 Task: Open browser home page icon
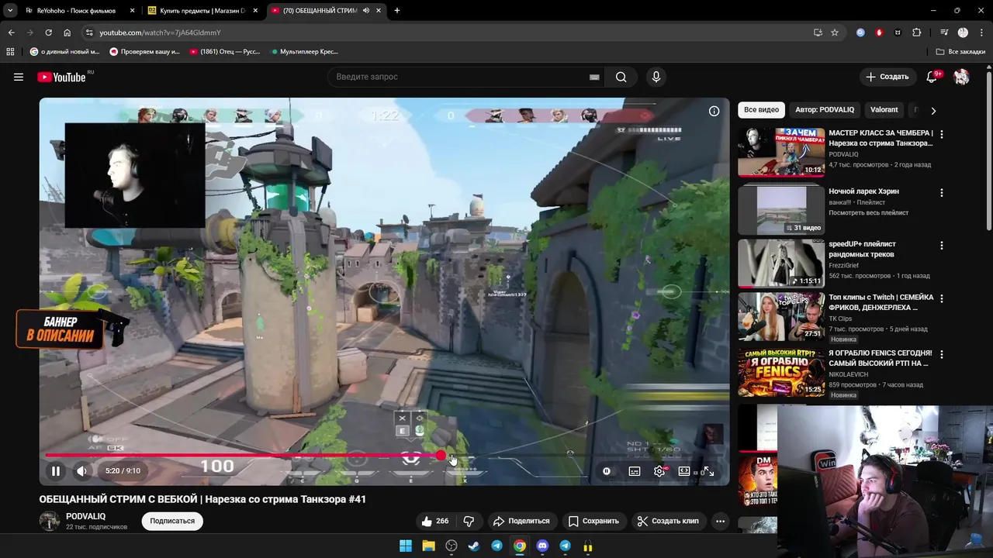[67, 33]
